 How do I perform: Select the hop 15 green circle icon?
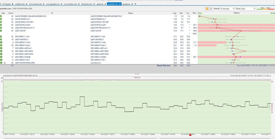point(1,57)
